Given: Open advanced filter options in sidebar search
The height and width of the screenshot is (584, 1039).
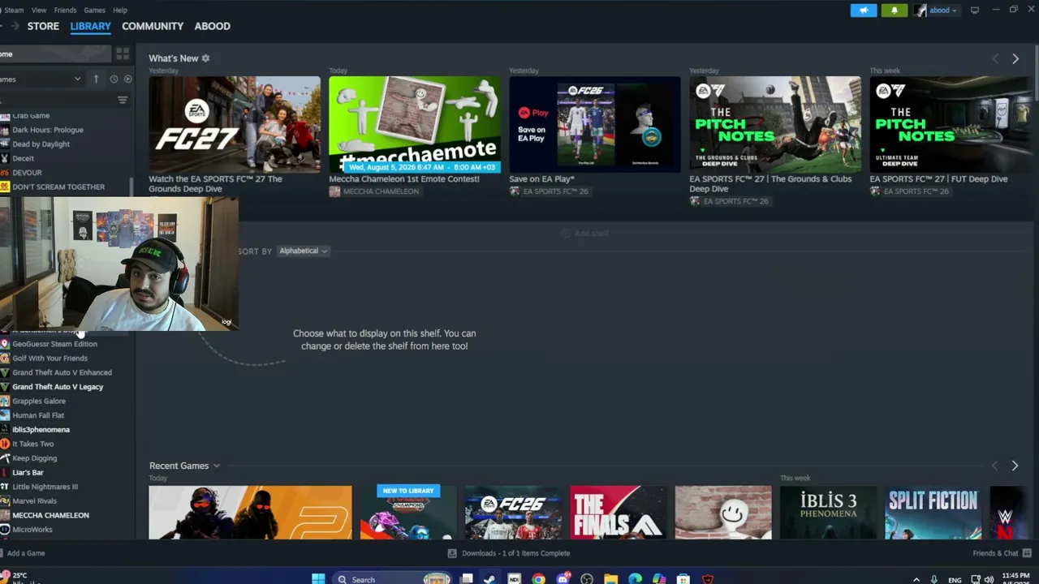Looking at the screenshot, I should pos(123,101).
